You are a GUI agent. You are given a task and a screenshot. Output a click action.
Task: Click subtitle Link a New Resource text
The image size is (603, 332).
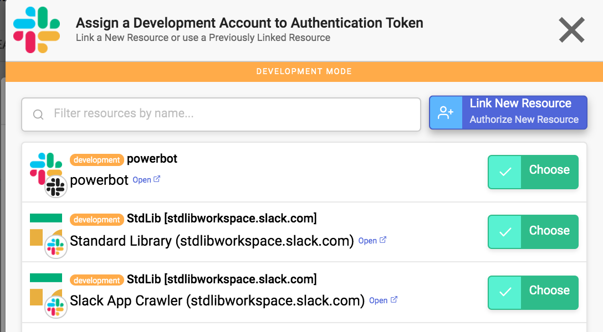coord(203,38)
